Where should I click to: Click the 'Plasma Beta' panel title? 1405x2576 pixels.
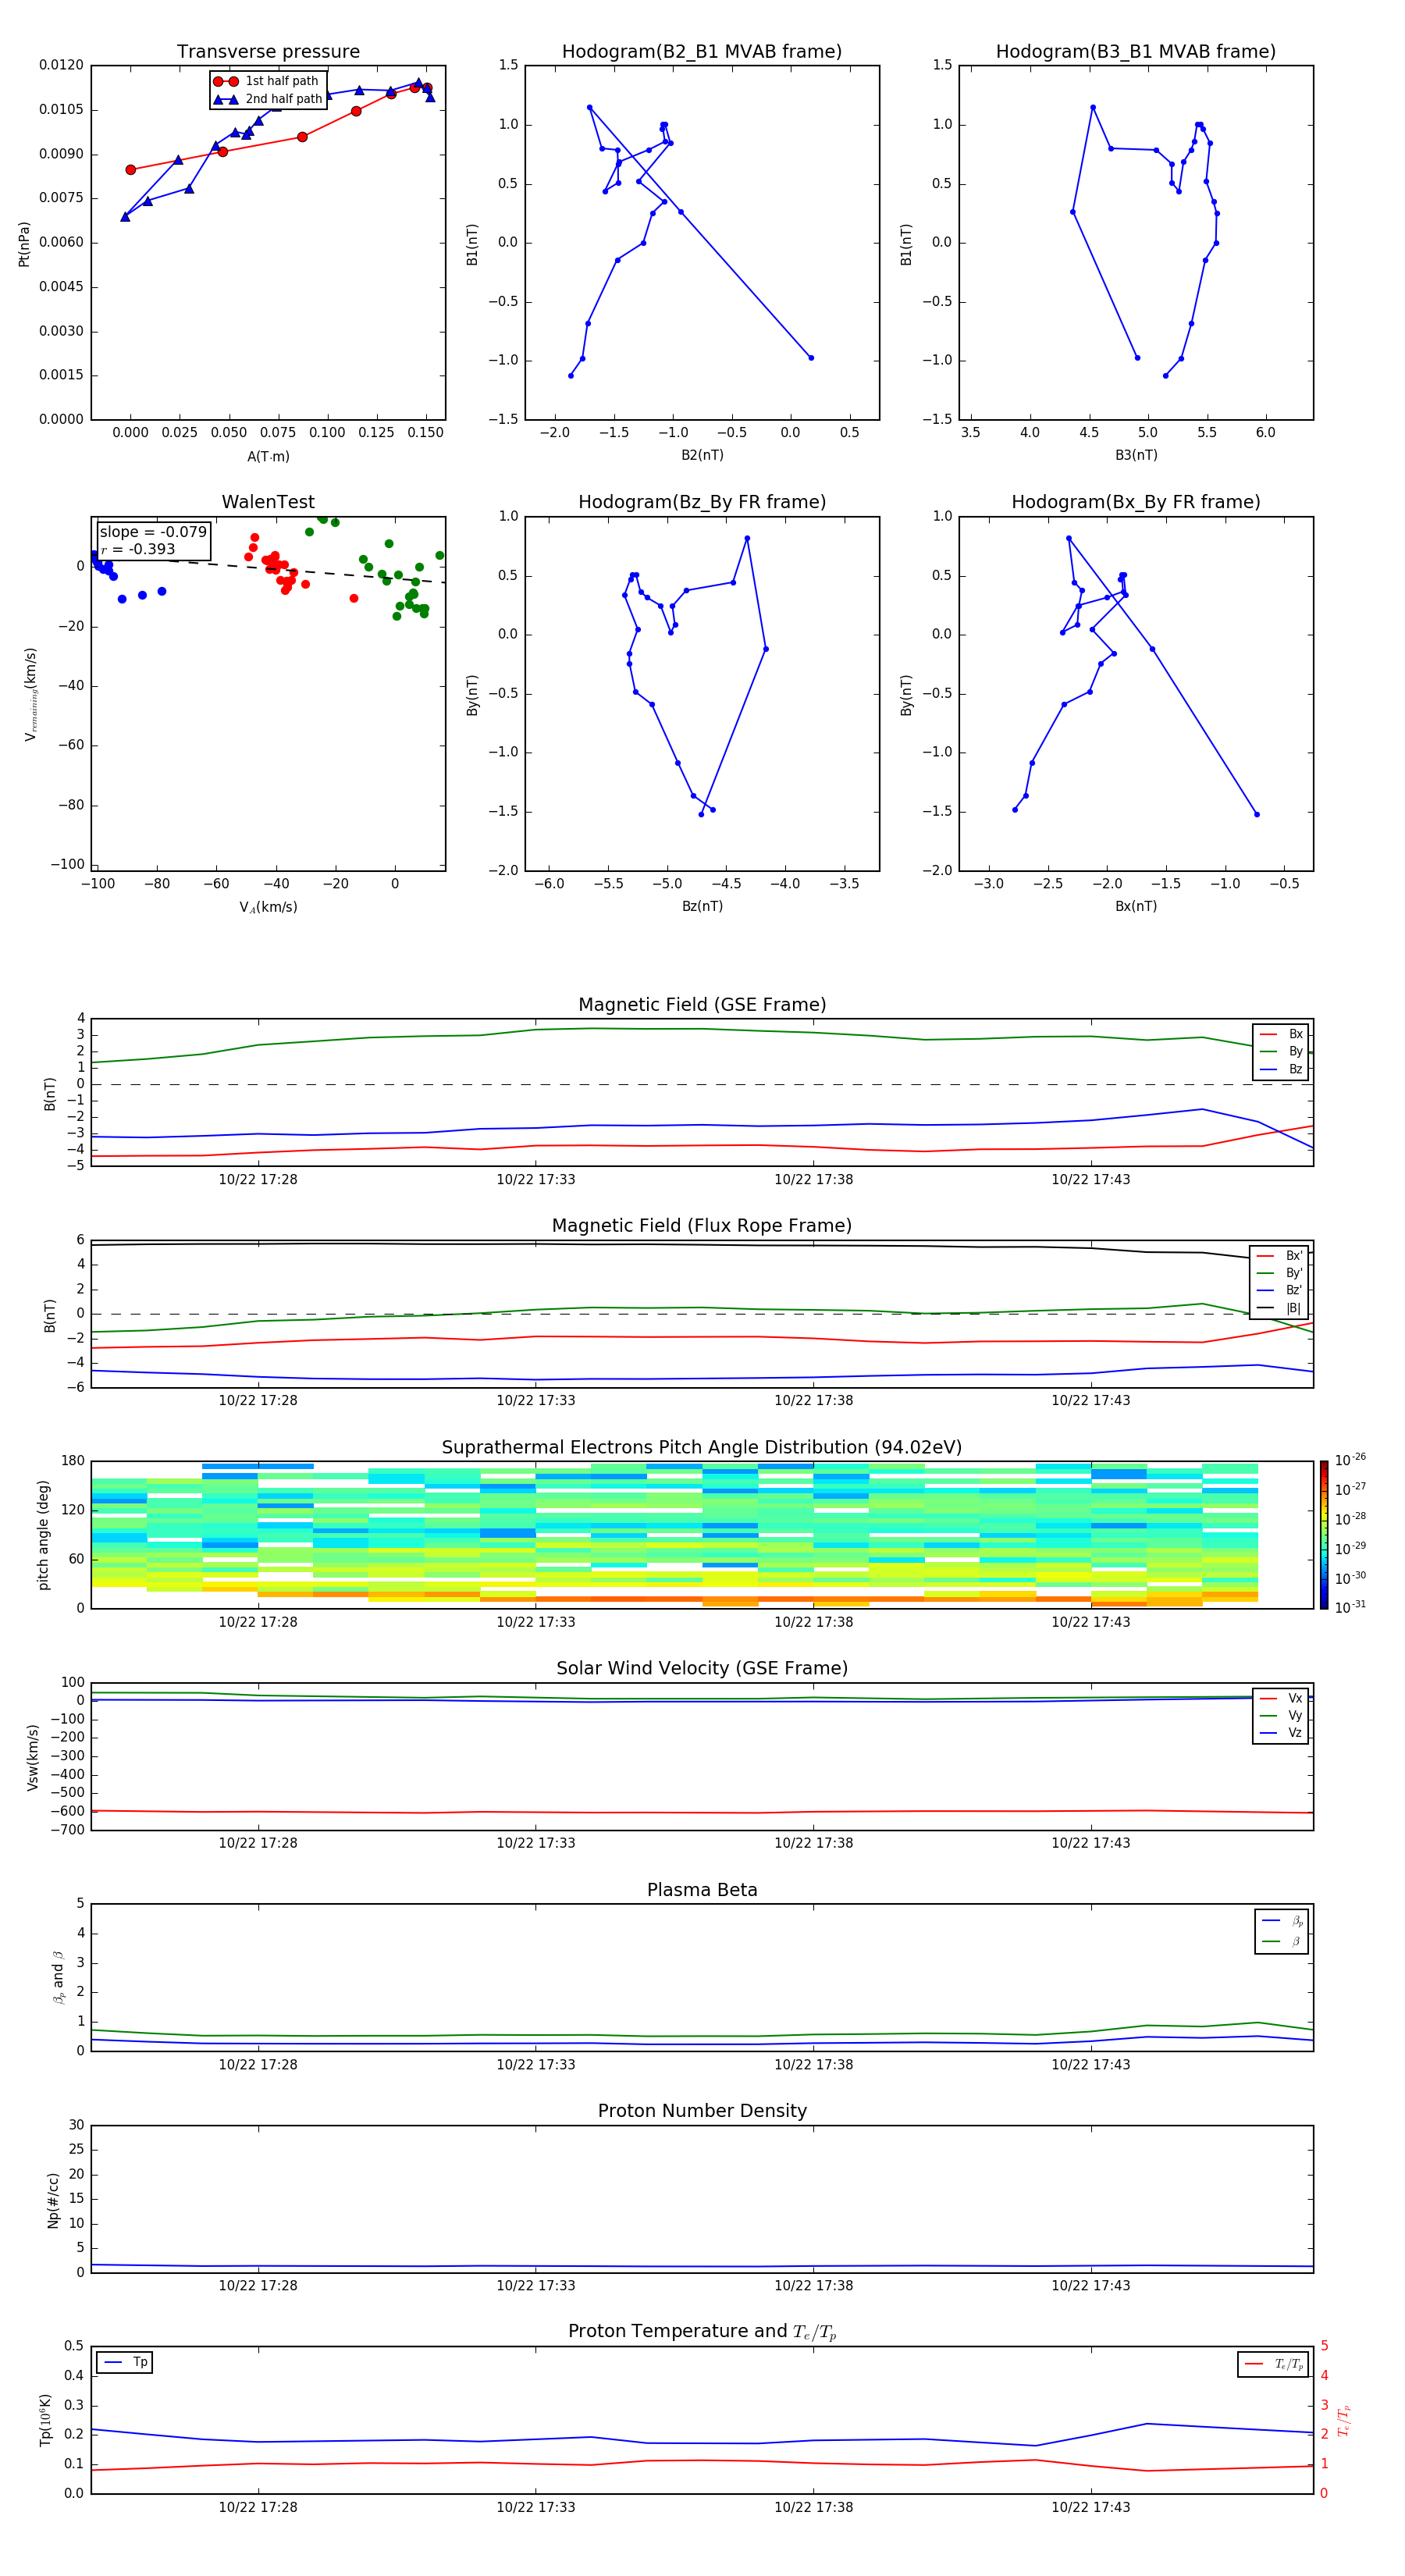click(702, 1890)
